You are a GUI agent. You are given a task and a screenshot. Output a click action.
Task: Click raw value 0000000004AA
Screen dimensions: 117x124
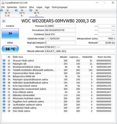104,108
